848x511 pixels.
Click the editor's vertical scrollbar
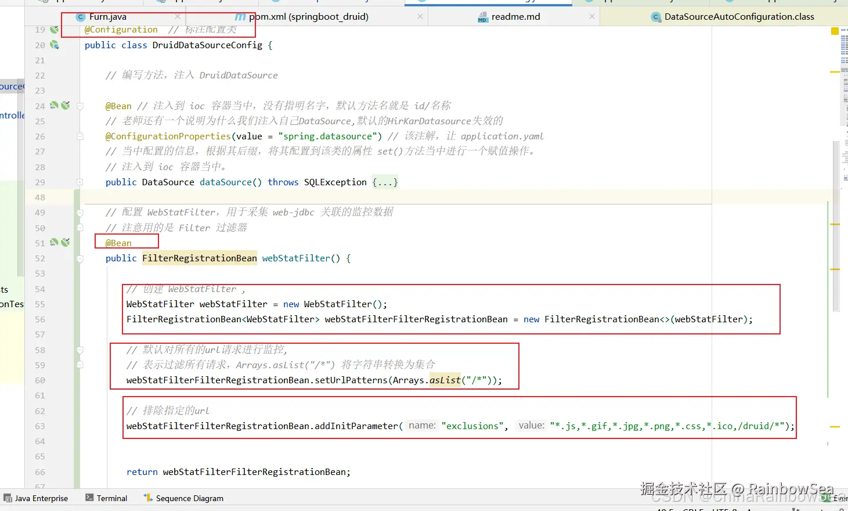pos(836,226)
